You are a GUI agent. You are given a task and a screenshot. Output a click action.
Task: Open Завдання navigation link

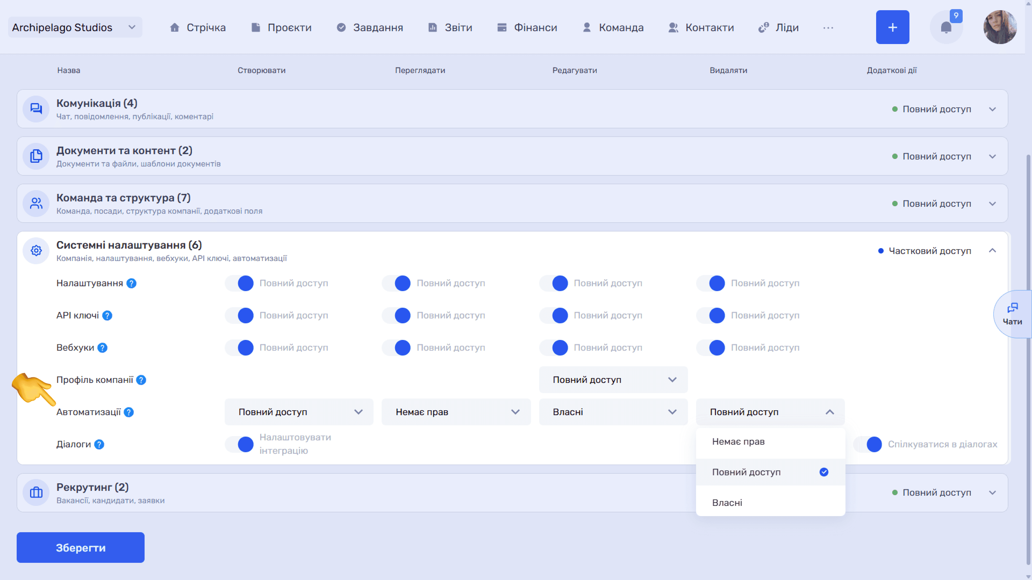[x=369, y=28]
